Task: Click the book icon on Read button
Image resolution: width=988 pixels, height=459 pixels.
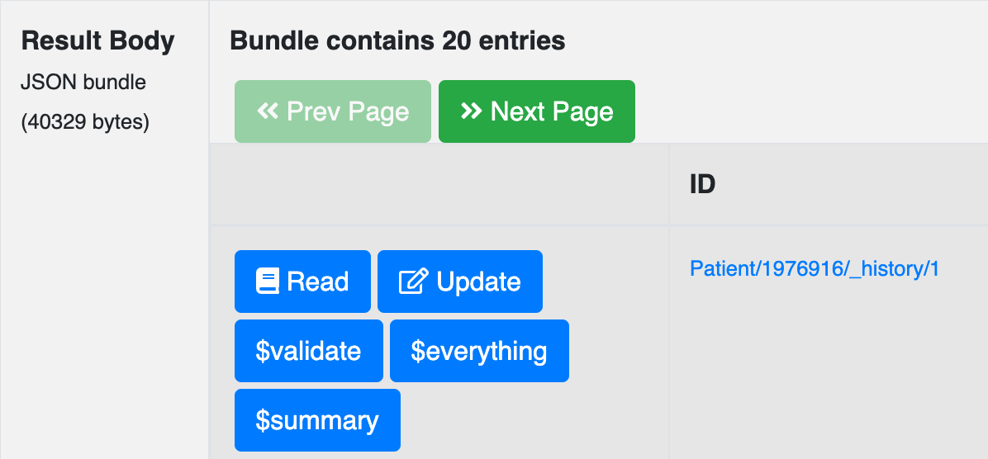Action: tap(267, 281)
